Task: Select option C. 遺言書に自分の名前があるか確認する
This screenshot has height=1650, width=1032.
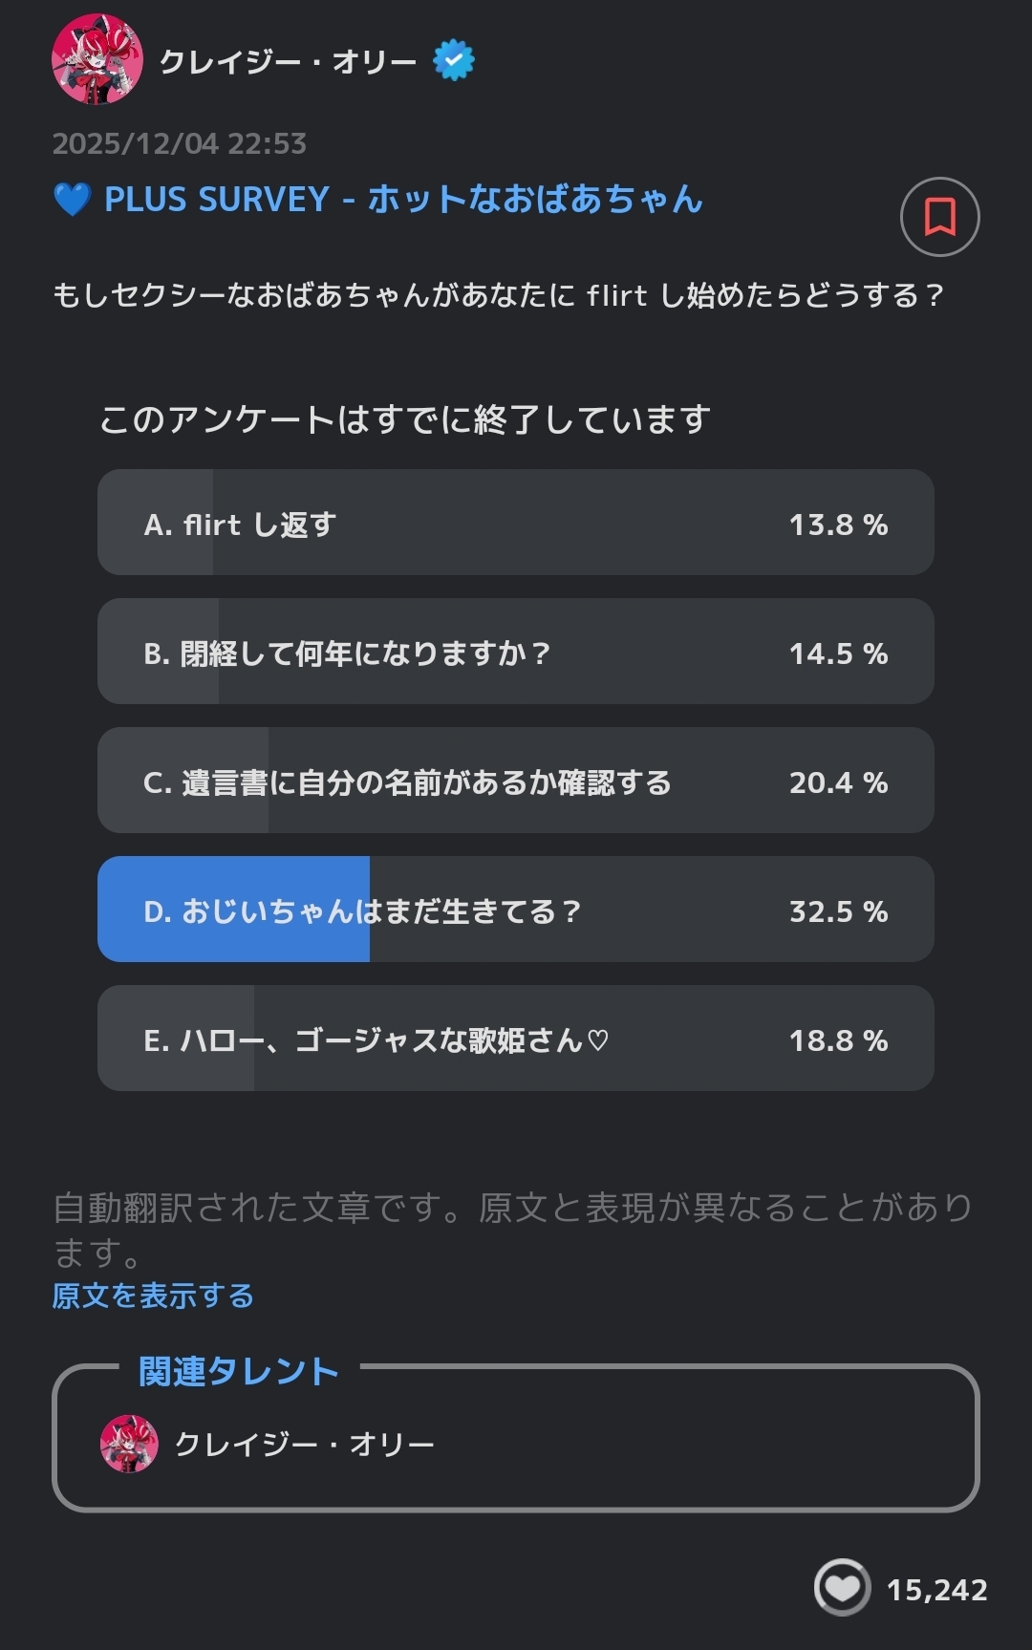Action: 515,781
